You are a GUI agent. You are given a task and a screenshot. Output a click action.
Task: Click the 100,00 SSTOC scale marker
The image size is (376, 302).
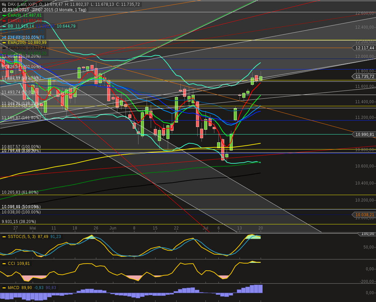[367, 234]
